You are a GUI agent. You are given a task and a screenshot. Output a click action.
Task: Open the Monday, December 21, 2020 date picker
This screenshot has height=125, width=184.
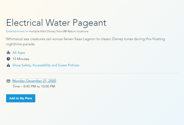[x=34, y=81]
